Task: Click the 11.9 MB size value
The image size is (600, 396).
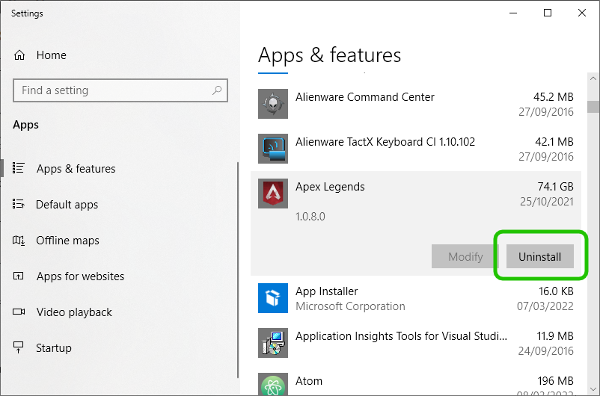Action: (x=555, y=336)
